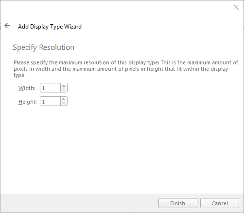The width and height of the screenshot is (244, 213).
Task: Select the Height label text
Action: pos(28,102)
